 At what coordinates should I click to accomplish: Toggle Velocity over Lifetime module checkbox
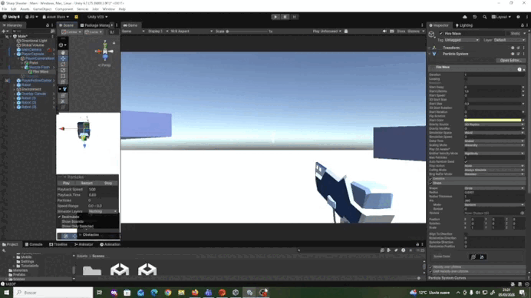[x=430, y=267]
